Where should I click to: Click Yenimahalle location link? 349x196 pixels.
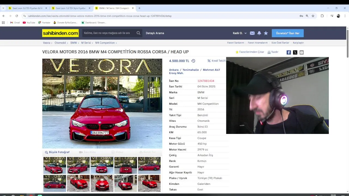click(191, 70)
